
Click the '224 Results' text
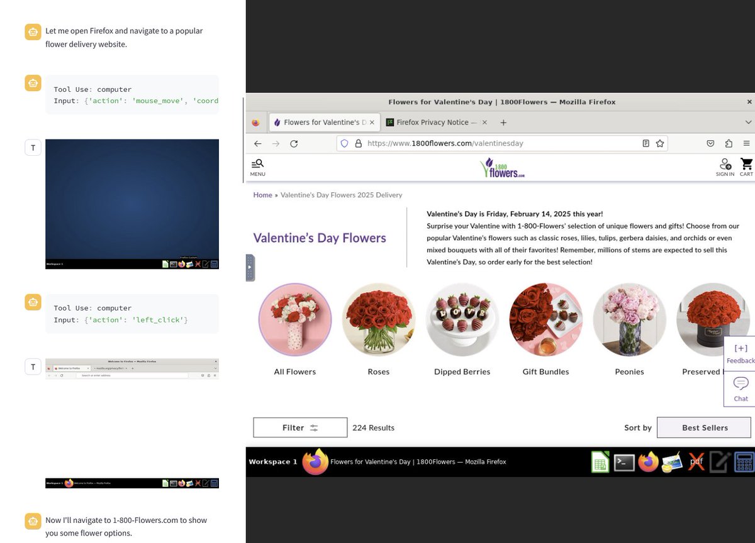374,427
